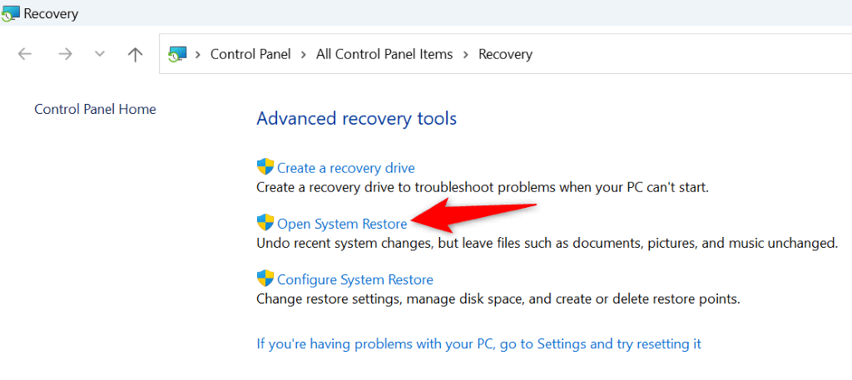Navigate to Control Panel breadcrumb
The image size is (852, 380).
(250, 54)
